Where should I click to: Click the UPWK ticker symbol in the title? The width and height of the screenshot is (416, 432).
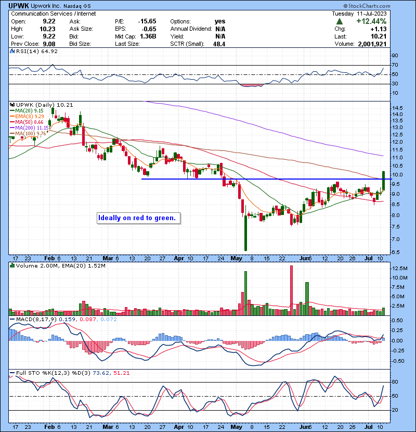click(18, 6)
